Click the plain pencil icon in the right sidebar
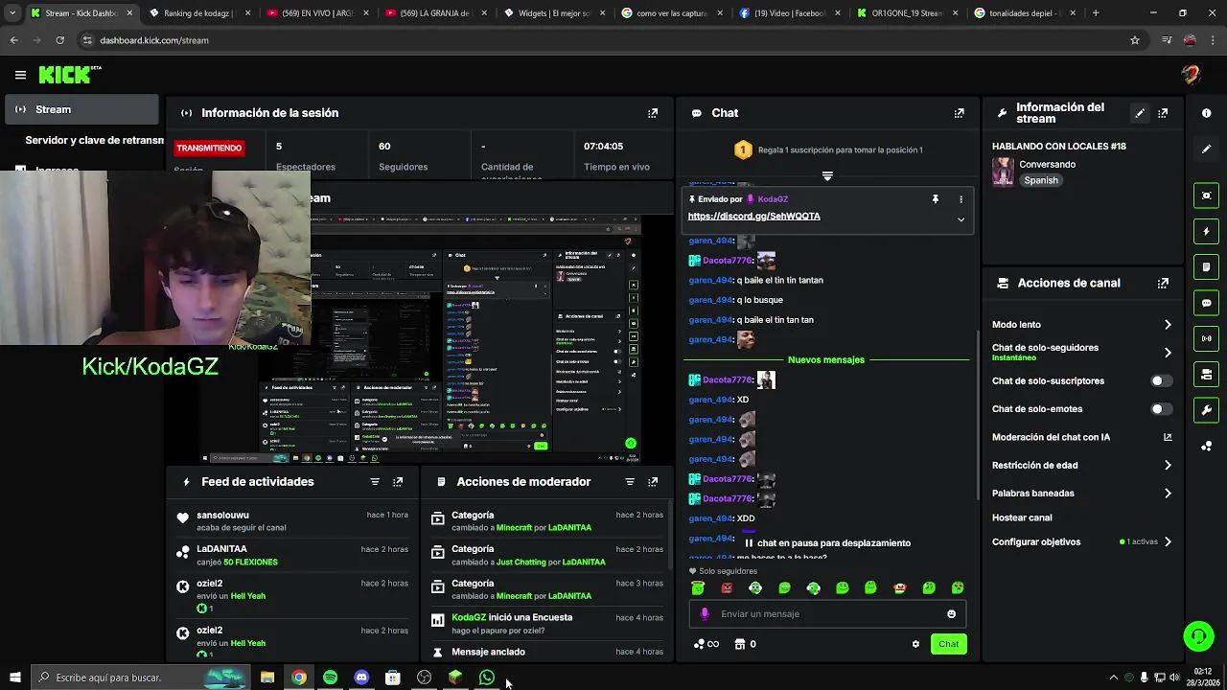The height and width of the screenshot is (690, 1227). [x=1206, y=149]
